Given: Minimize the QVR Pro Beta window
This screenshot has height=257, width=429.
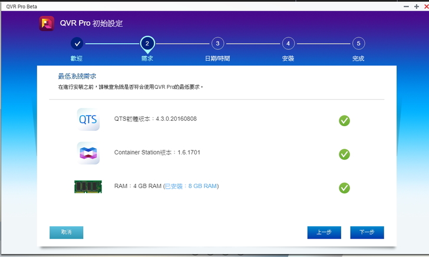Looking at the screenshot, I should (x=406, y=6).
